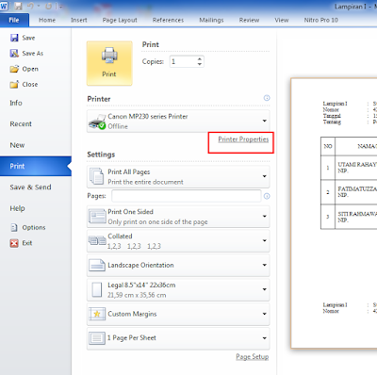Screen dimensions: 377x375
Task: Click the info icon next to Pages field
Action: coord(267,196)
